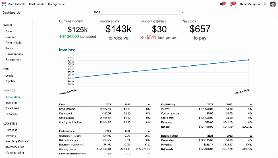Image resolution: width=278 pixels, height=158 pixels.
Task: Open the Invoicing dashboard
Action: point(11,103)
